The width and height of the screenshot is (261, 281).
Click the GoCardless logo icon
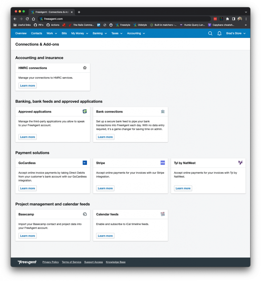85,162
